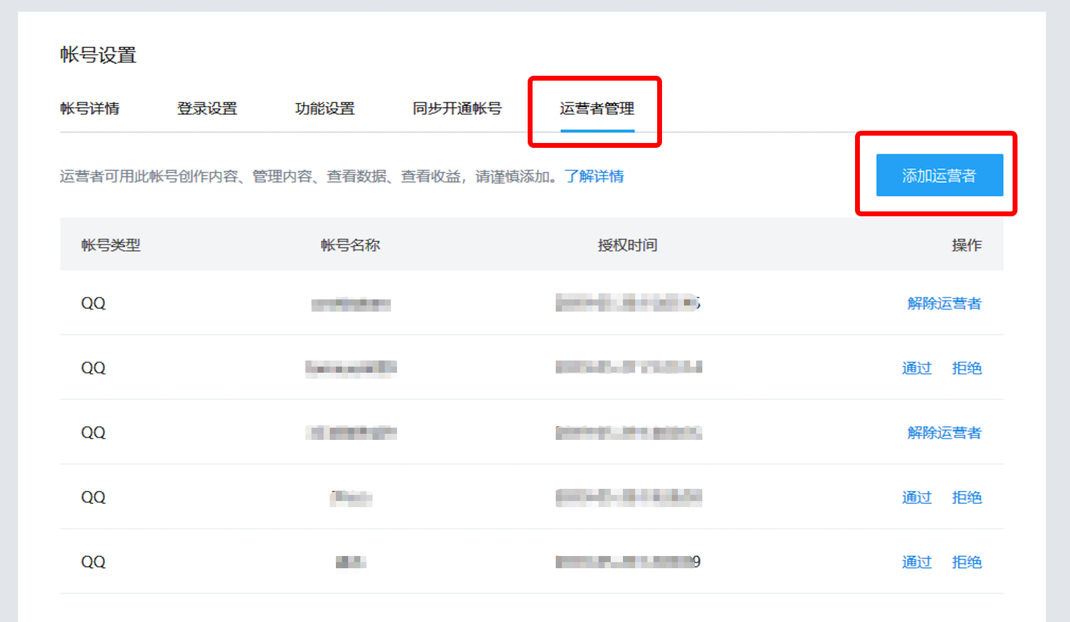Go to the 功能设置 tab

325,109
